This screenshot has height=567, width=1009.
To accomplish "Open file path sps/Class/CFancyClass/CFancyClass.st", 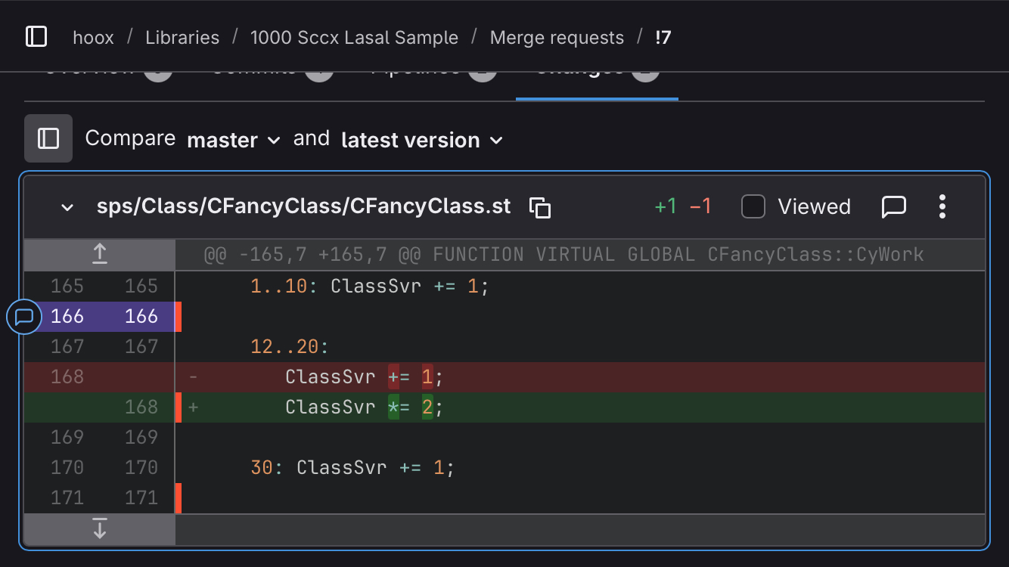I will [x=304, y=206].
